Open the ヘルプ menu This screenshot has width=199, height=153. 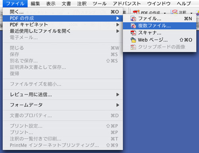(x=184, y=4)
